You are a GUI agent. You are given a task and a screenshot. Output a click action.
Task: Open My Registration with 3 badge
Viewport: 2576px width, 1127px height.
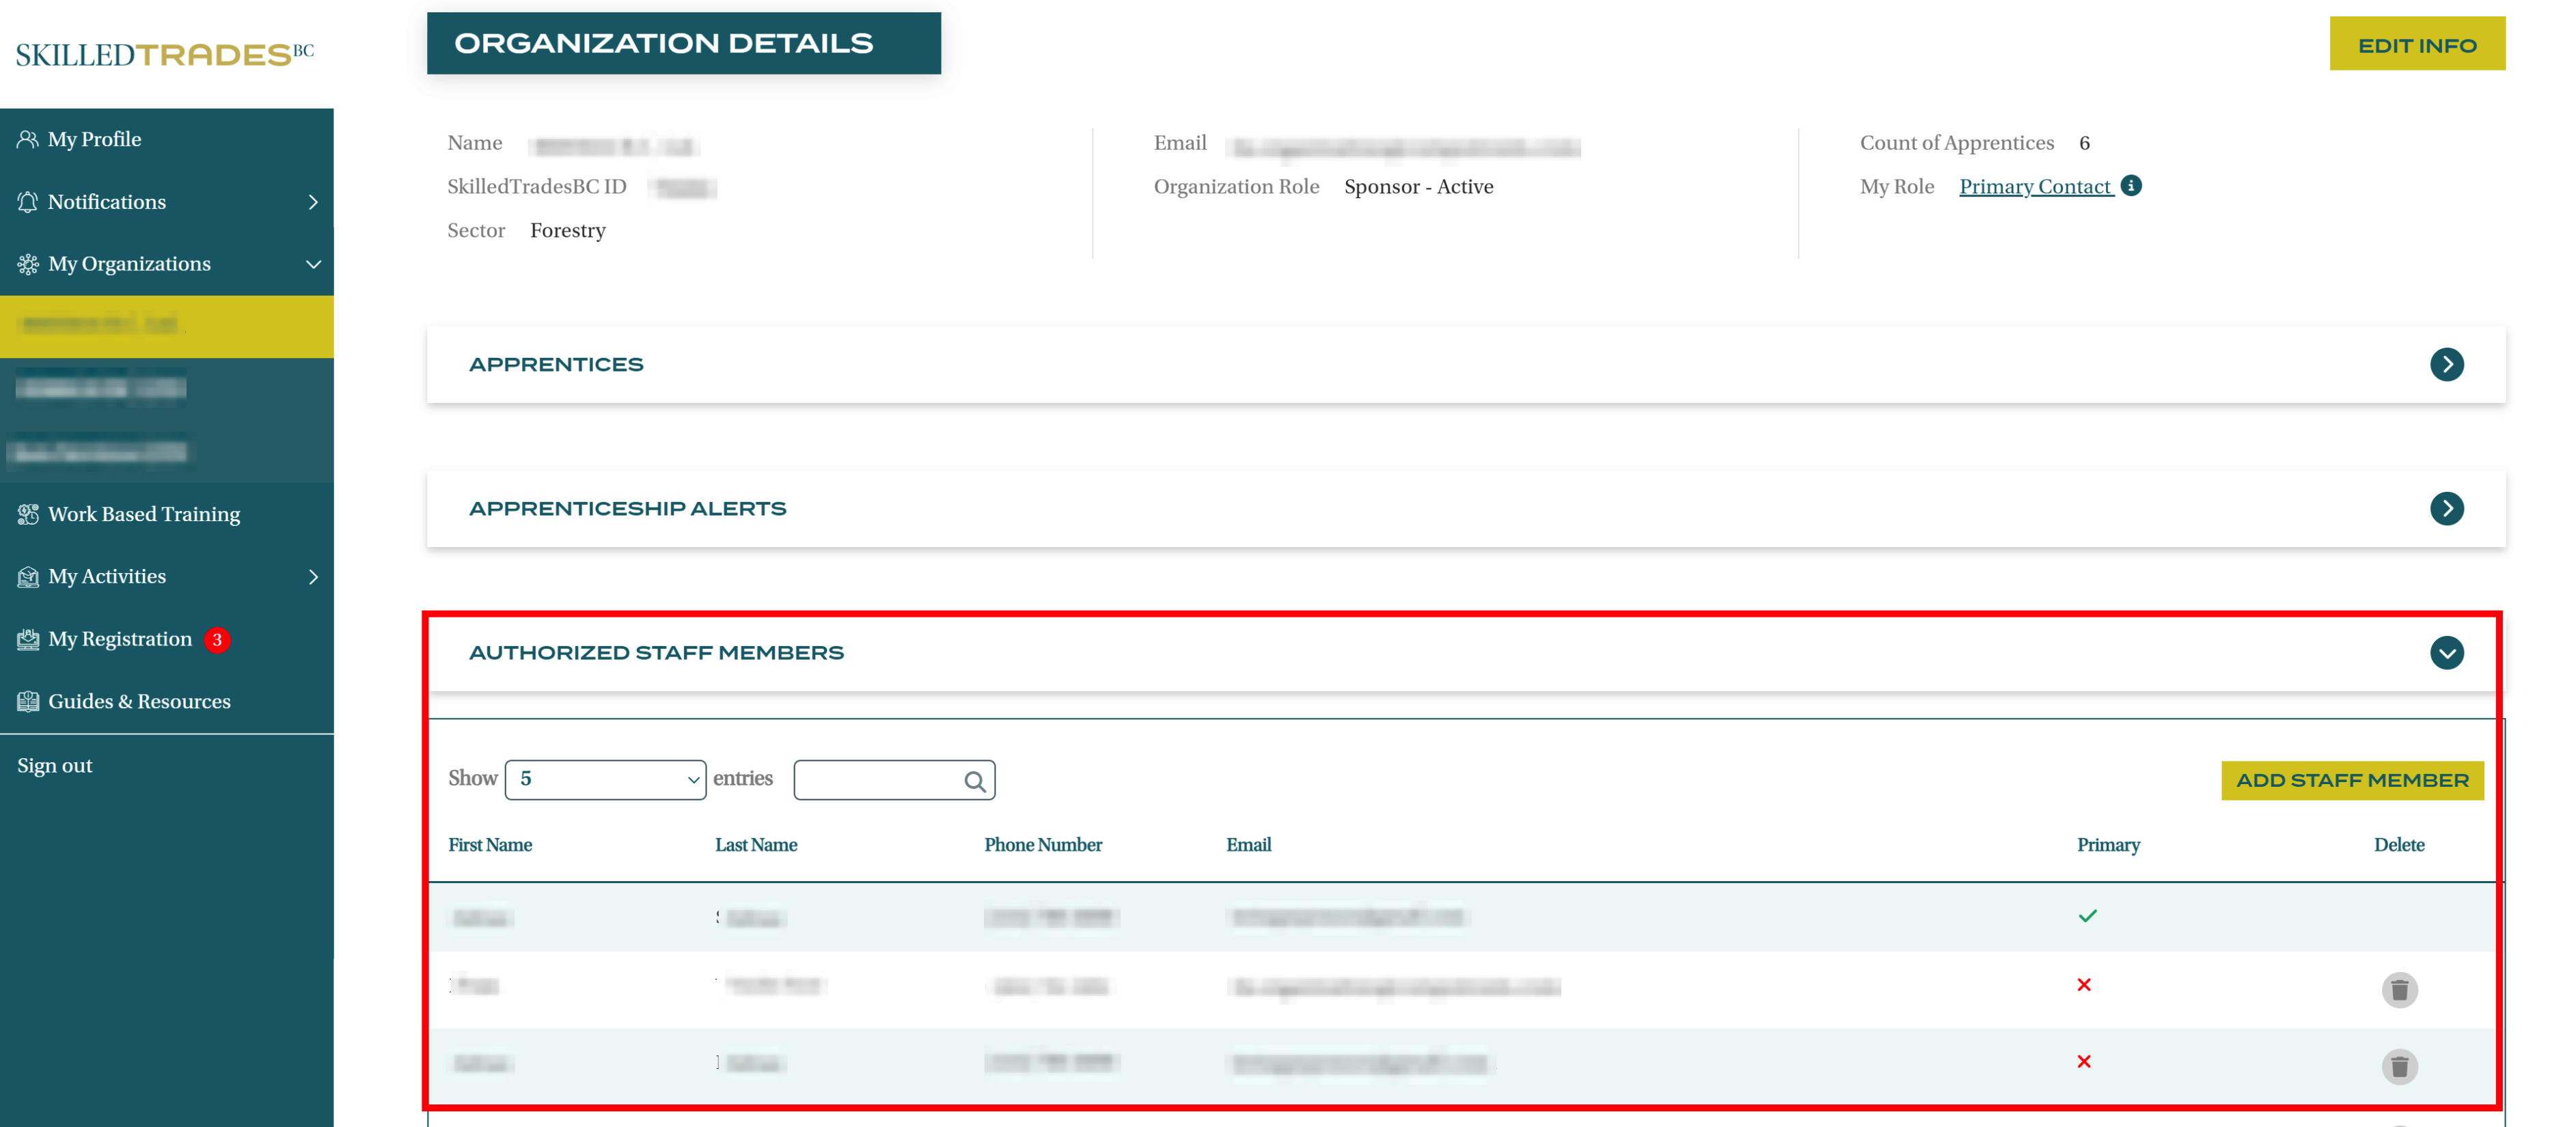[120, 639]
